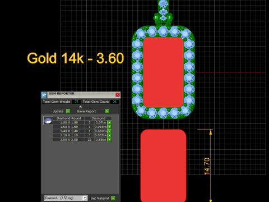269x202 pixels.
Task: Close the Gem Reporter panel
Action: (118, 94)
